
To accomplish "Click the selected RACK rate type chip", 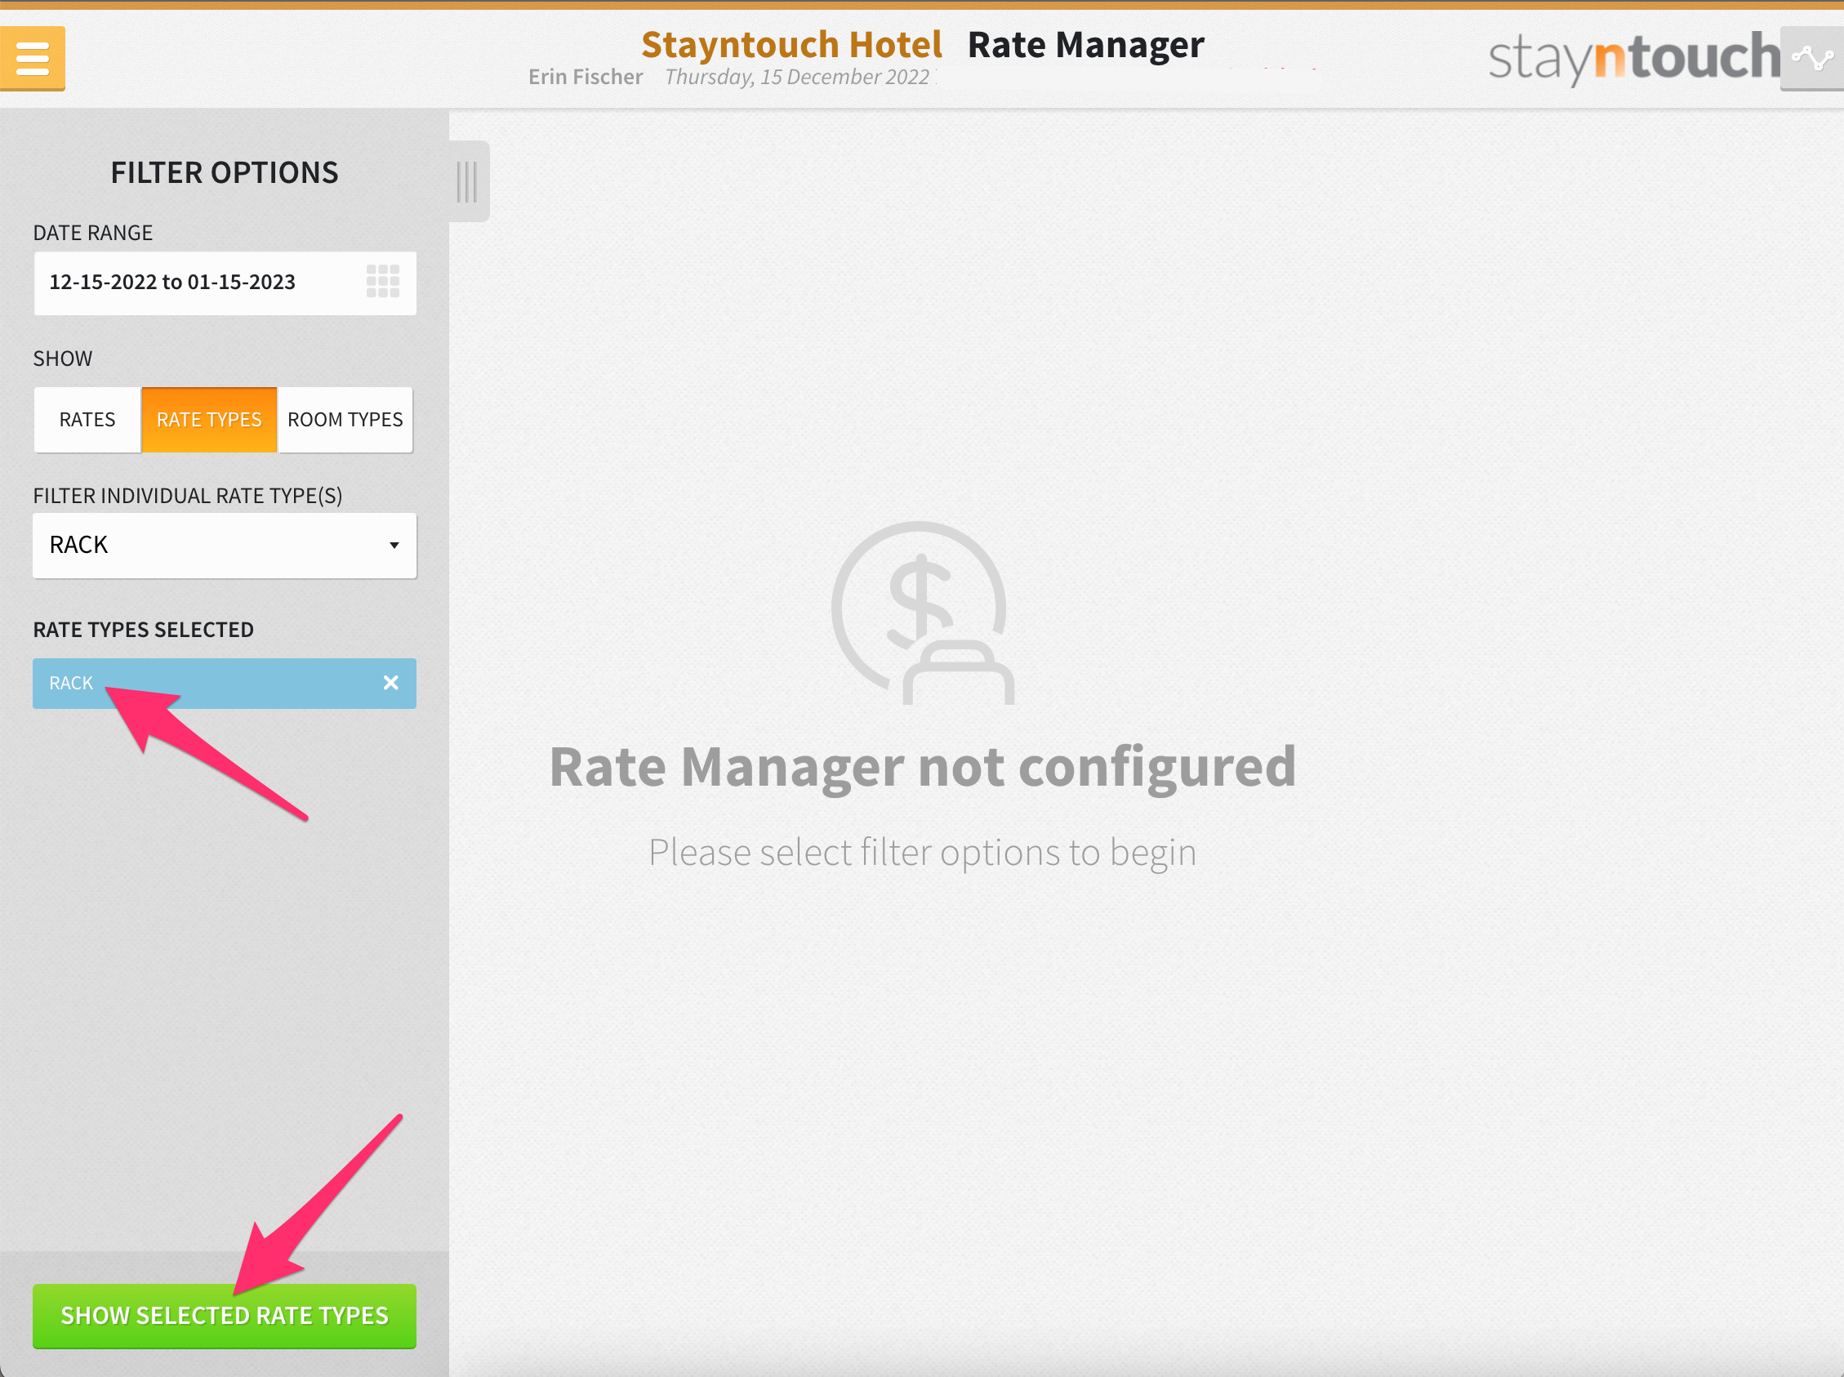I will (x=200, y=683).
